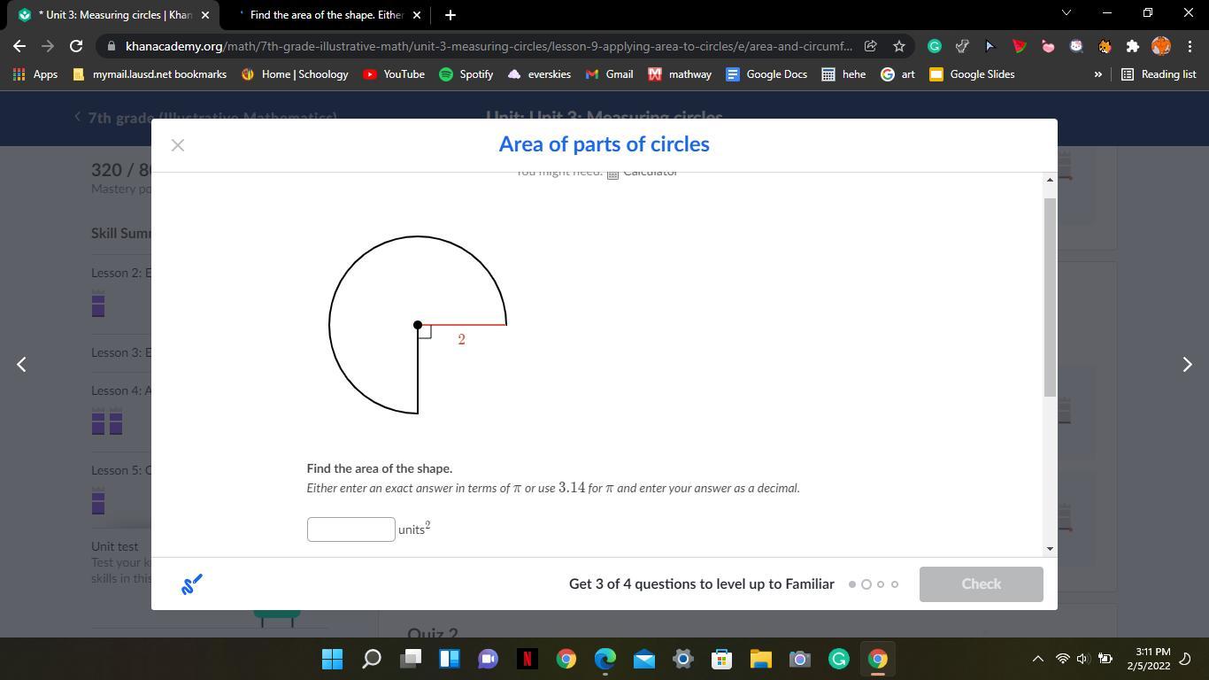The height and width of the screenshot is (680, 1209).
Task: Open the Chrome profile avatar
Action: click(x=1161, y=46)
